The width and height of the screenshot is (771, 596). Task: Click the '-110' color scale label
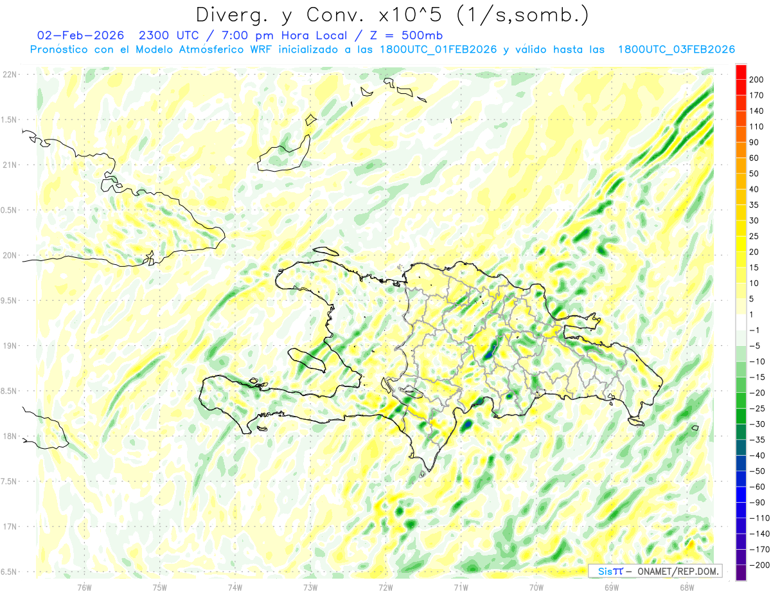pyautogui.click(x=758, y=518)
